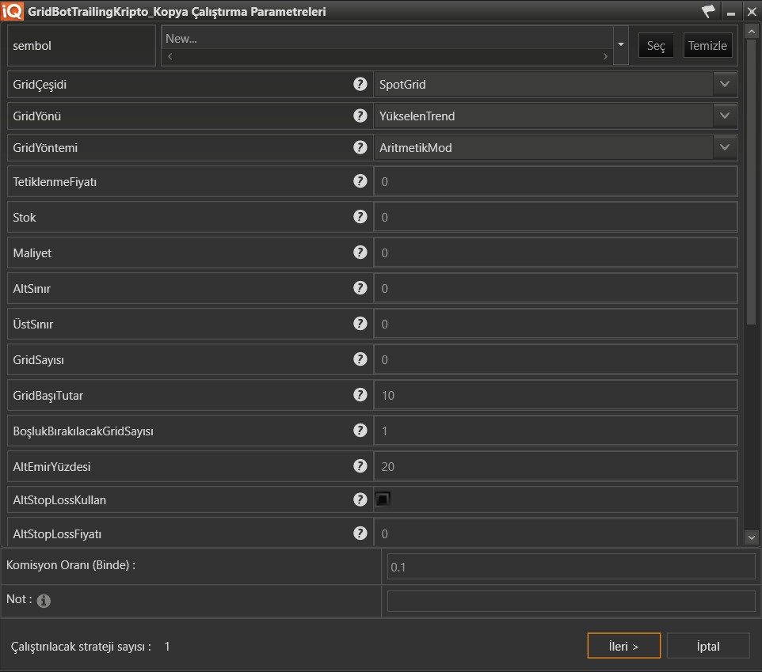
Task: Click the GridÇeşidi label
Action: [x=40, y=85]
